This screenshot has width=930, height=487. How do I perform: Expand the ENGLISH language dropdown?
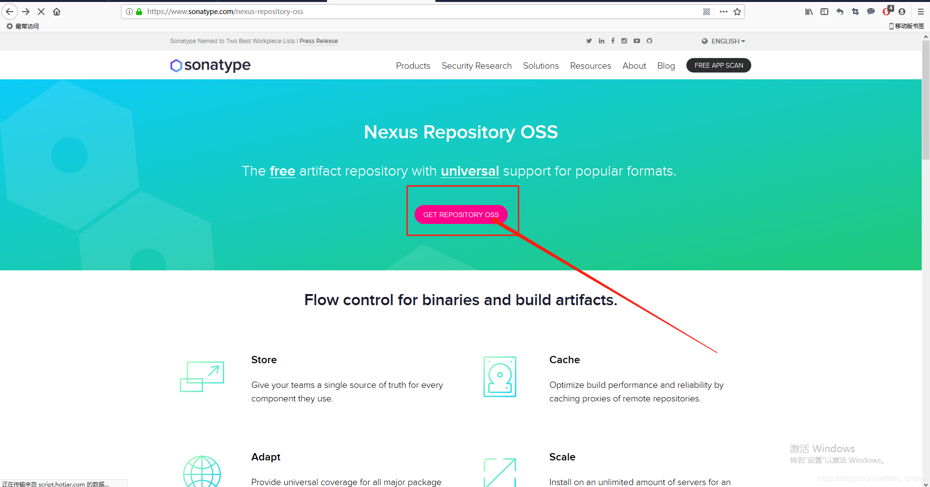(723, 41)
